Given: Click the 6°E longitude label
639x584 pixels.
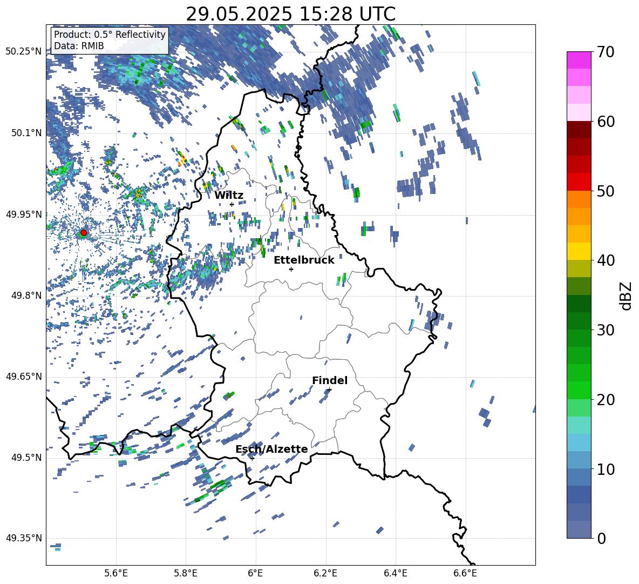Looking at the screenshot, I should 255,573.
